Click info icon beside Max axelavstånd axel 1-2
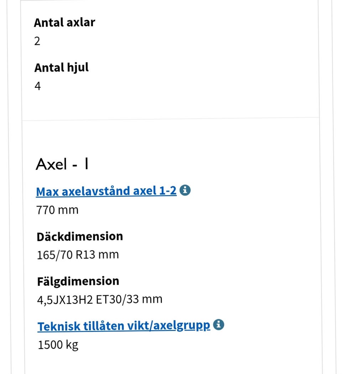This screenshot has height=374, width=342. [x=185, y=191]
